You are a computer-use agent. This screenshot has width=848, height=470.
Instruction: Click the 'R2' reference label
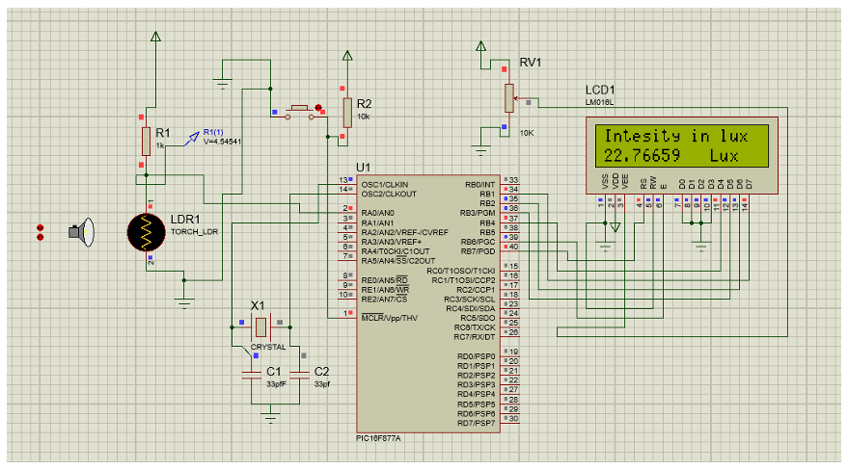tap(365, 104)
